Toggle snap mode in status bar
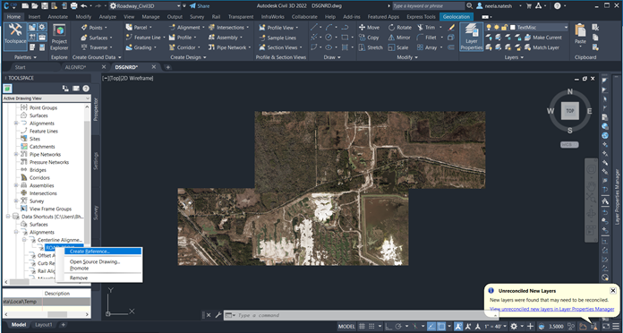 [371, 326]
